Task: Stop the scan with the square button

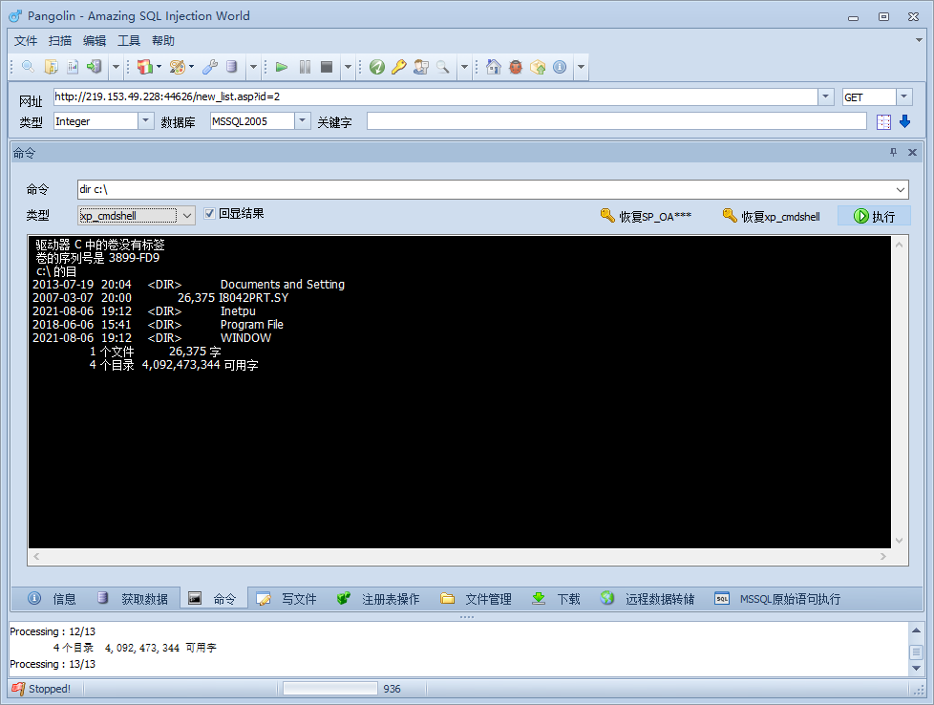Action: [x=327, y=67]
